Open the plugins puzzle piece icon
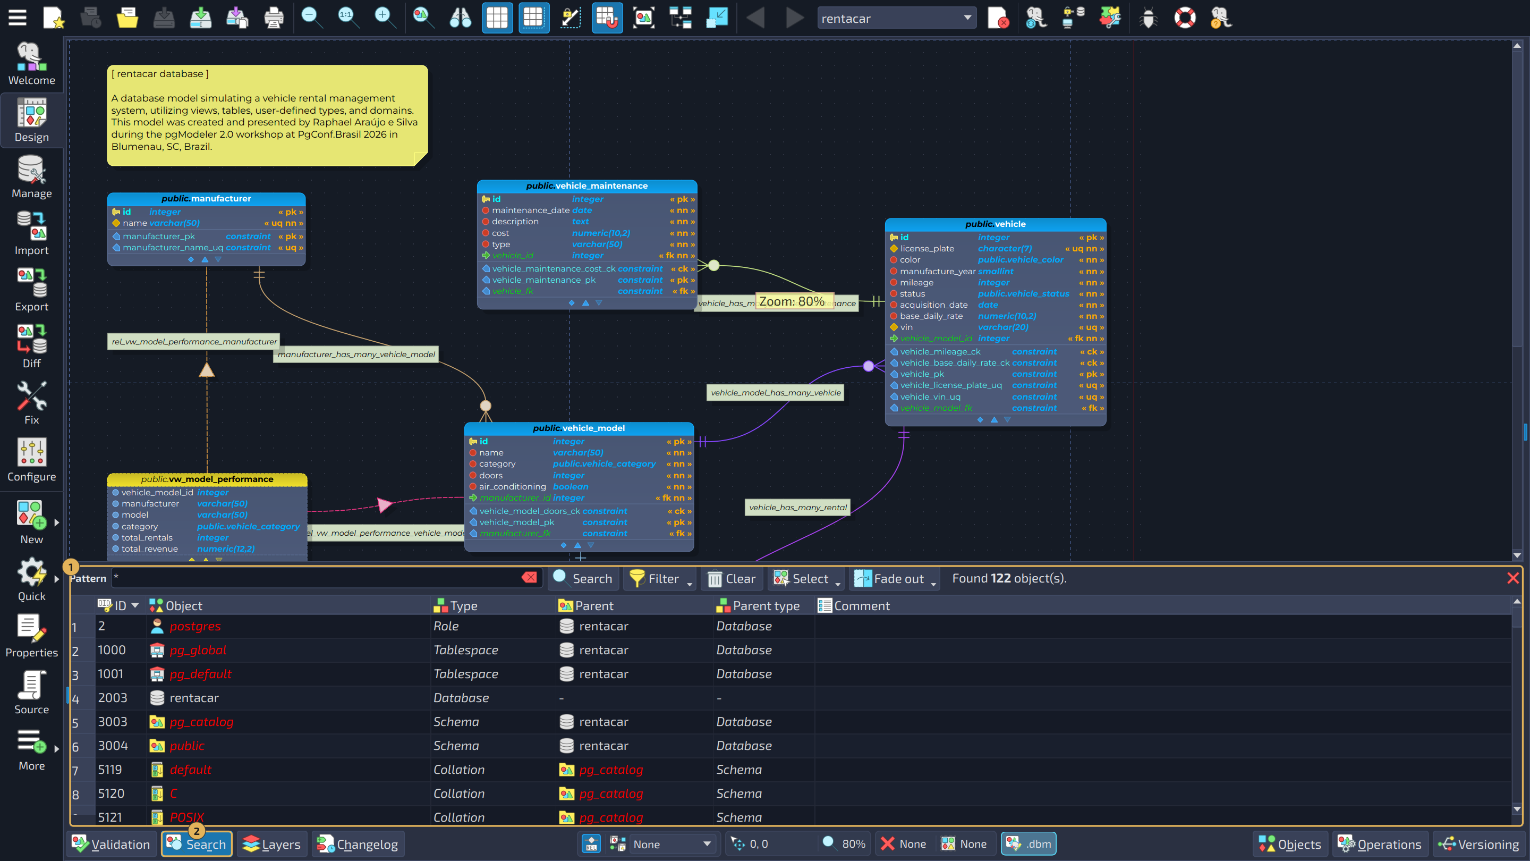Screen dimensions: 1530x861 tap(1110, 18)
